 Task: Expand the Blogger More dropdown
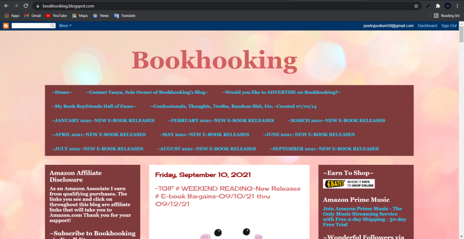(x=65, y=26)
